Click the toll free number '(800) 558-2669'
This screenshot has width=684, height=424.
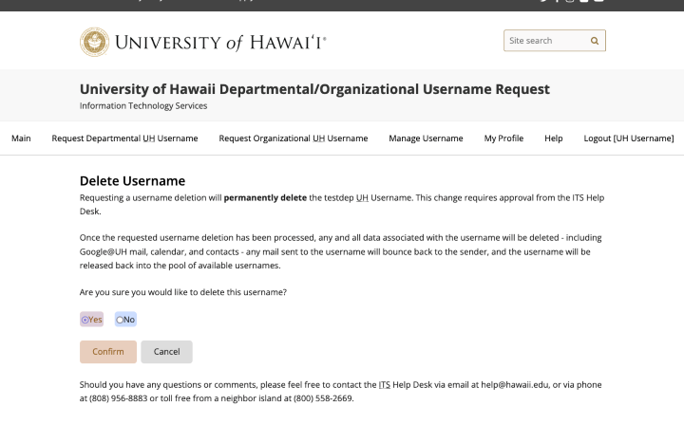pos(323,398)
